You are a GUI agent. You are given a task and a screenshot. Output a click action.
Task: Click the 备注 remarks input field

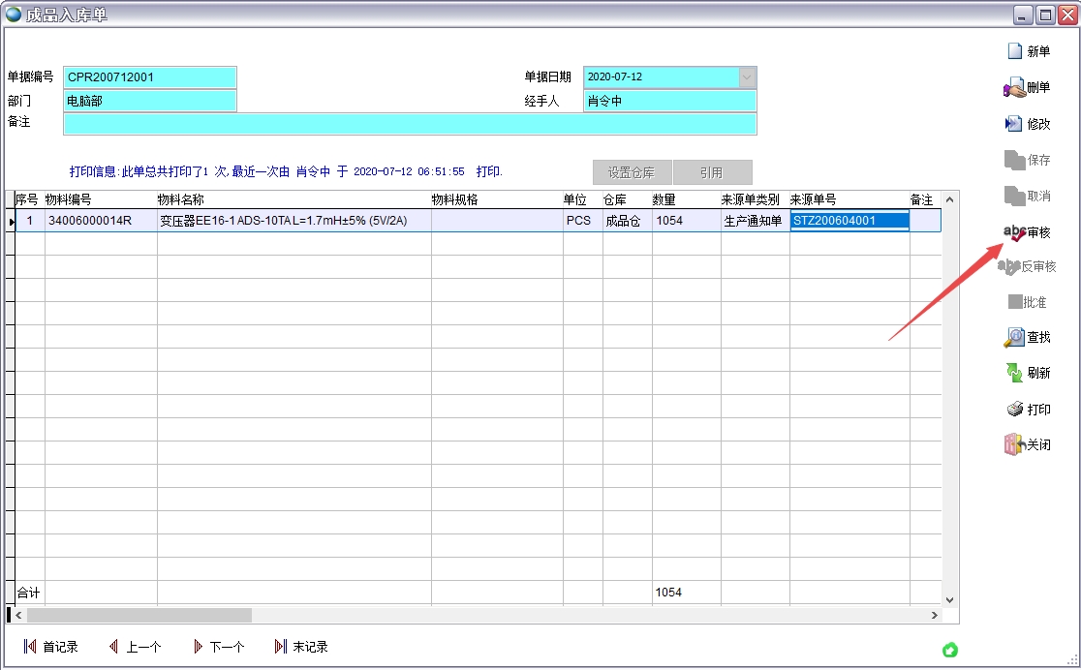click(x=409, y=124)
